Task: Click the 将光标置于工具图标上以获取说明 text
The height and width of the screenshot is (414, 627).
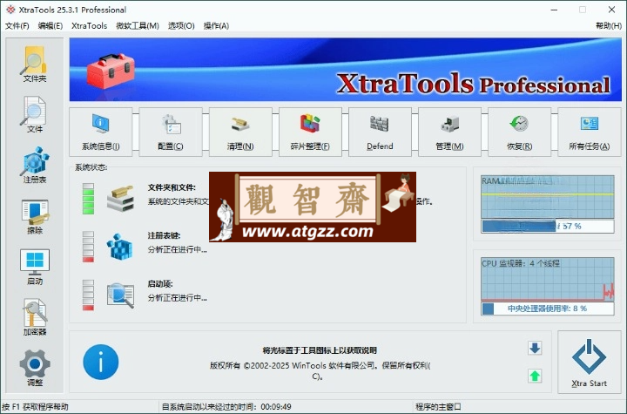Action: (x=320, y=350)
